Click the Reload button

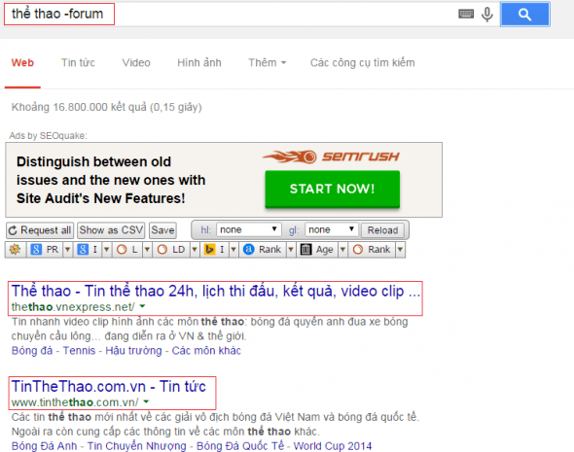pos(382,230)
